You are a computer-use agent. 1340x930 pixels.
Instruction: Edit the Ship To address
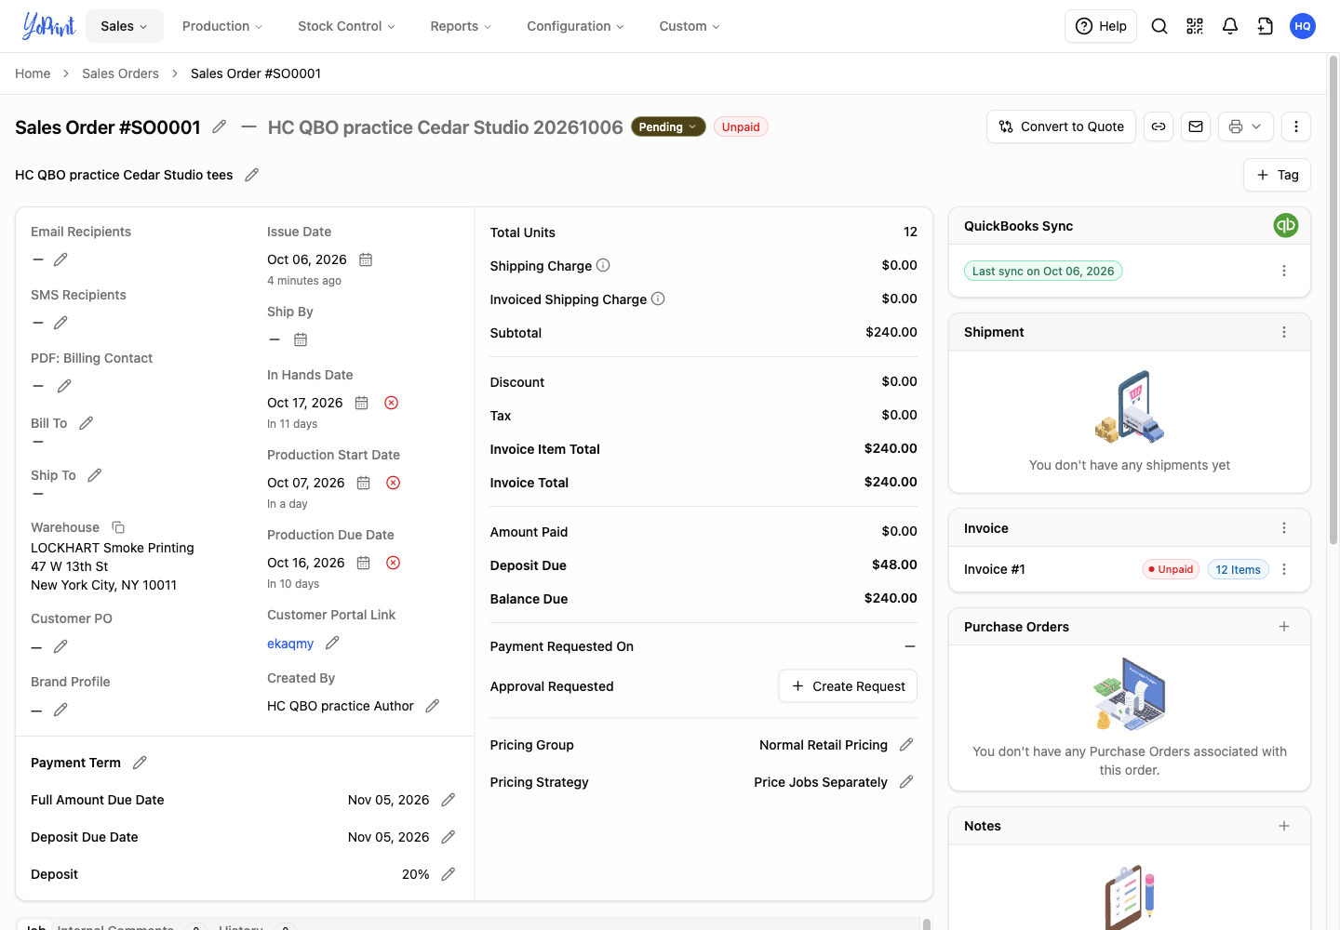[94, 475]
